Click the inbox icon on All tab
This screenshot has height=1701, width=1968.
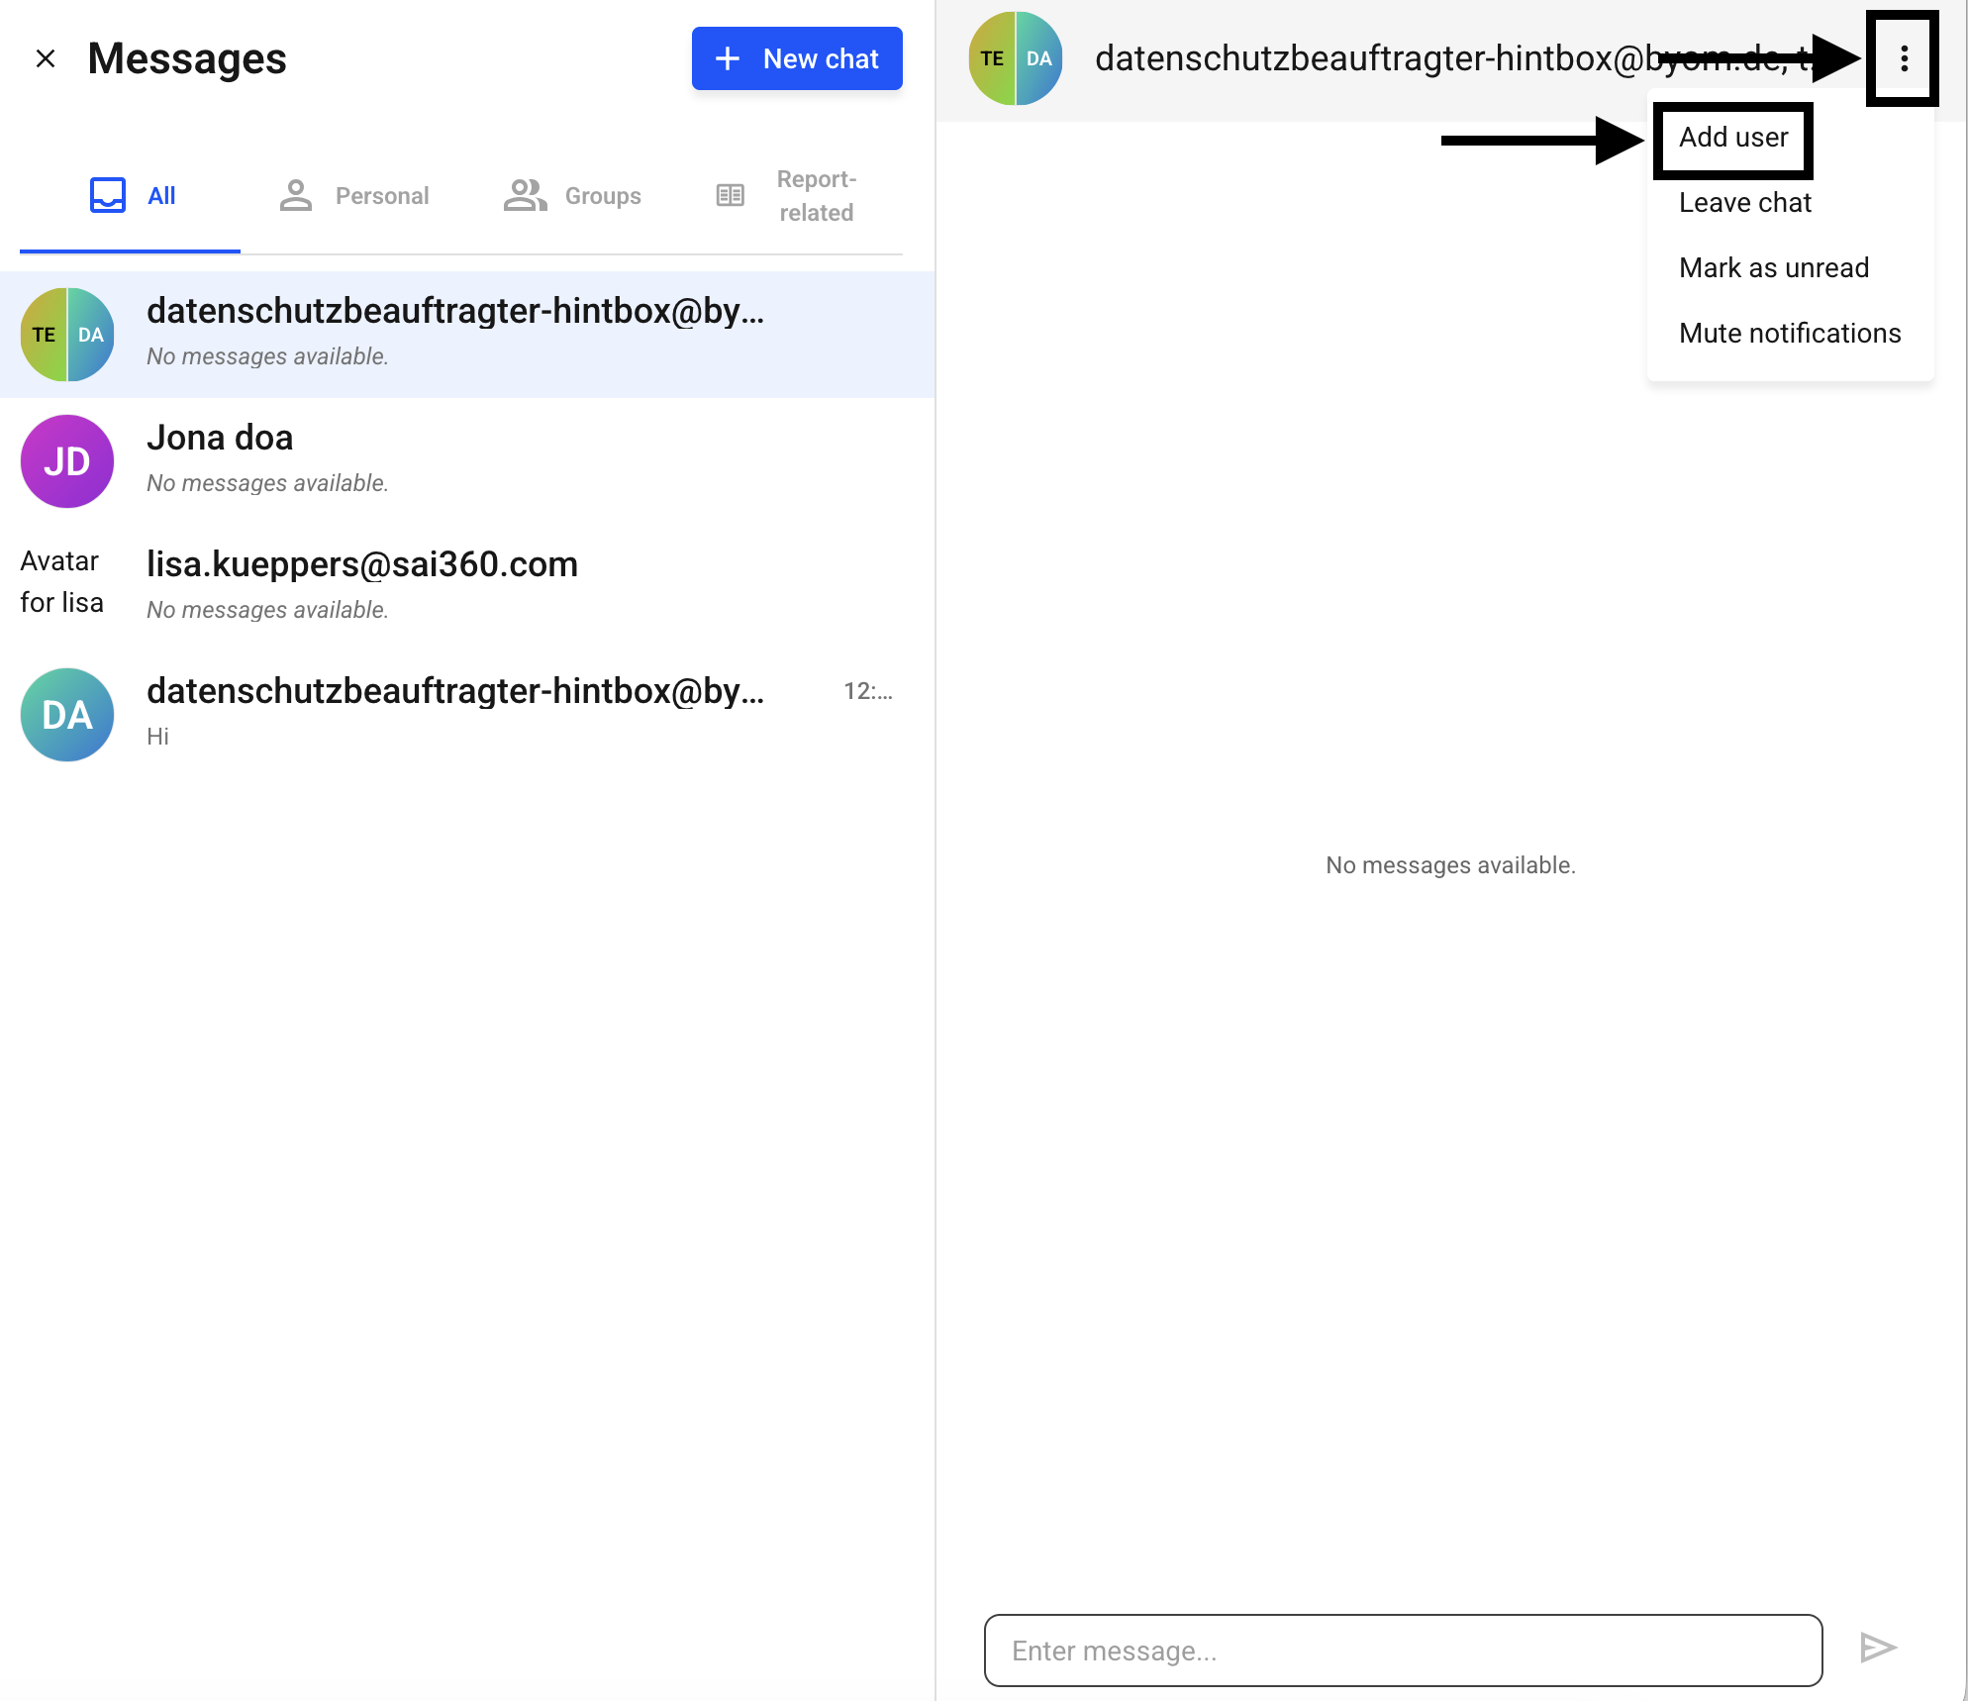(x=108, y=196)
